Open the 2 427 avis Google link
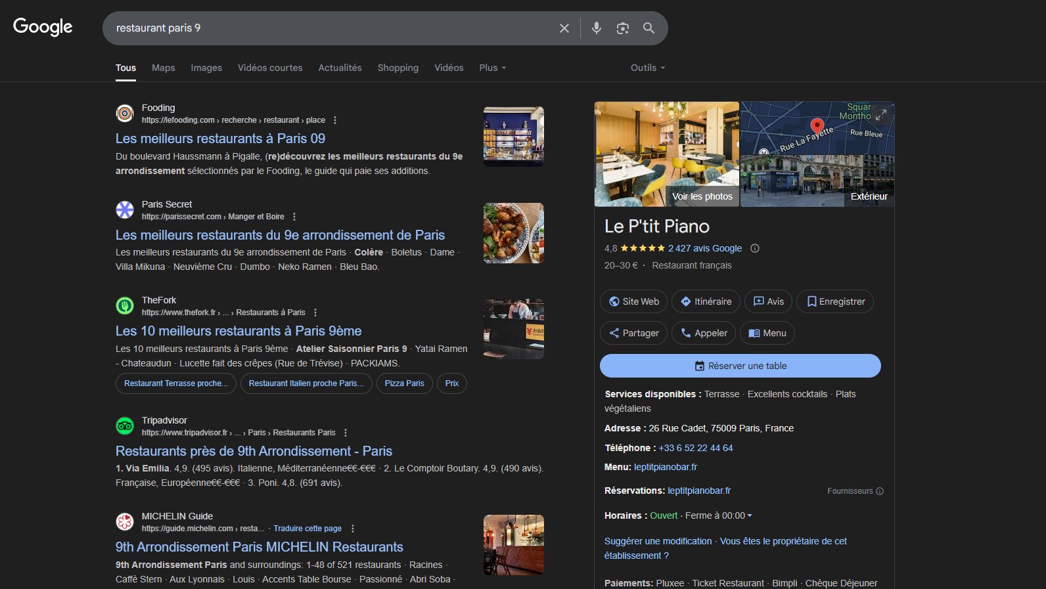 [x=705, y=248]
